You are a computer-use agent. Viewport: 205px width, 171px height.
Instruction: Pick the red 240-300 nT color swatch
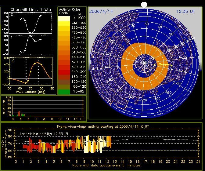64,72
